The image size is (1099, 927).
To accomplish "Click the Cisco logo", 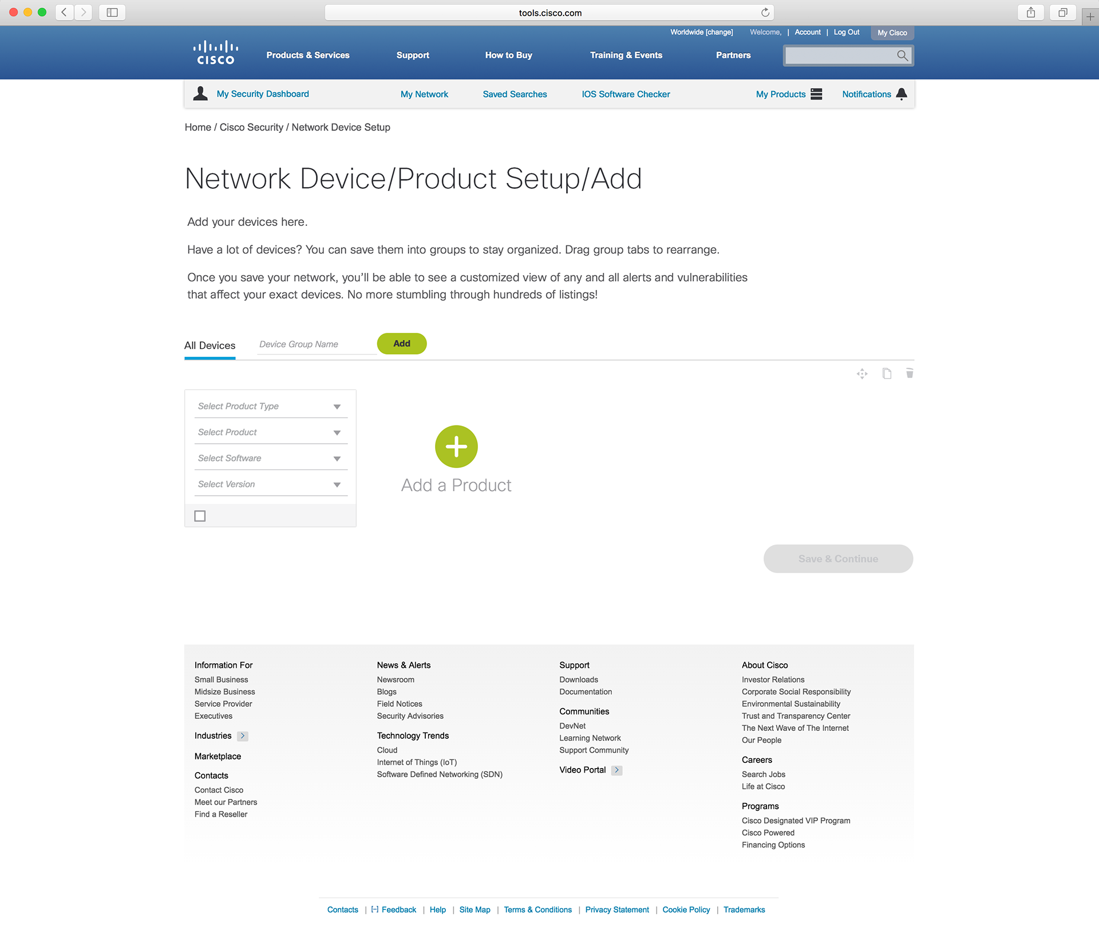I will pos(216,53).
